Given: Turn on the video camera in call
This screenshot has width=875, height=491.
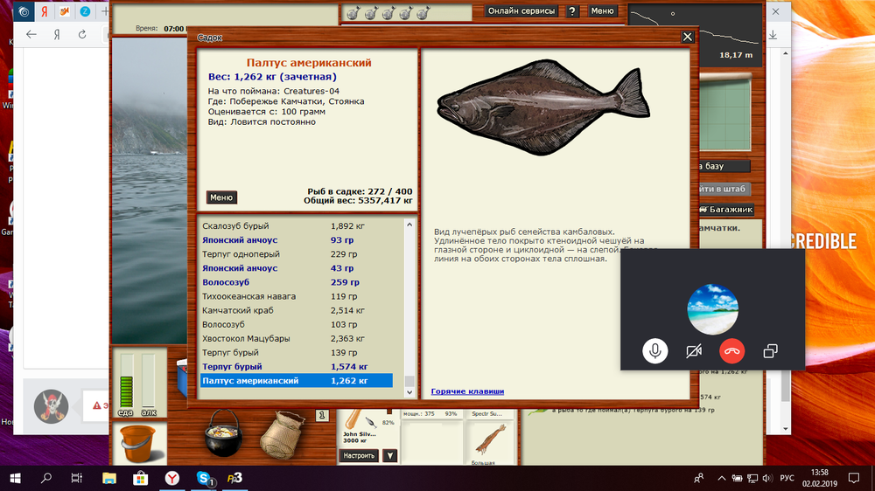Looking at the screenshot, I should (x=694, y=351).
